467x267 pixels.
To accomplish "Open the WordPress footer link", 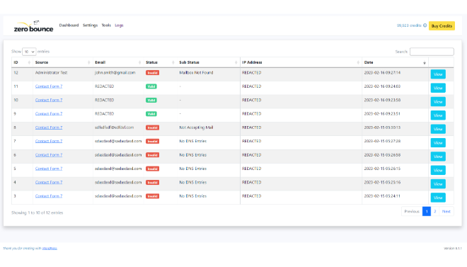I will coord(50,248).
